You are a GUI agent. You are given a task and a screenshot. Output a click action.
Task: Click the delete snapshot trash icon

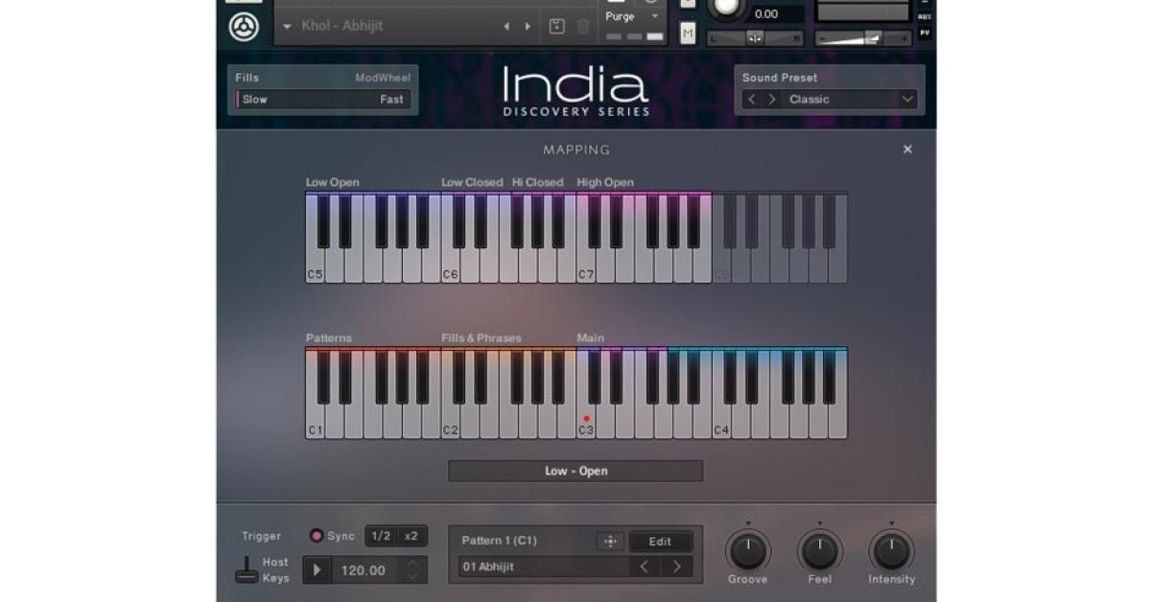pyautogui.click(x=583, y=27)
